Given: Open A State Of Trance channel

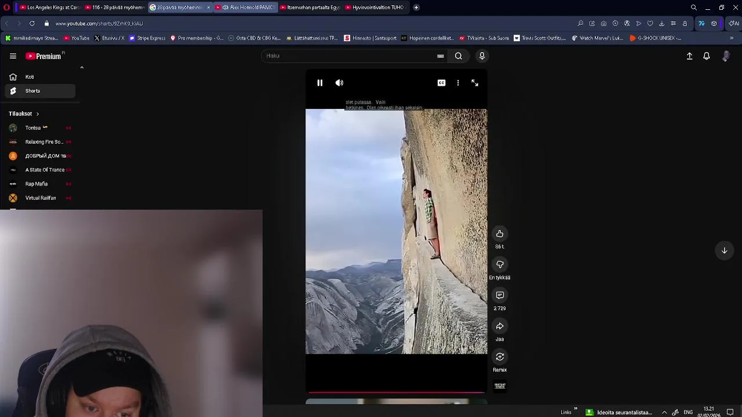Looking at the screenshot, I should (40, 170).
